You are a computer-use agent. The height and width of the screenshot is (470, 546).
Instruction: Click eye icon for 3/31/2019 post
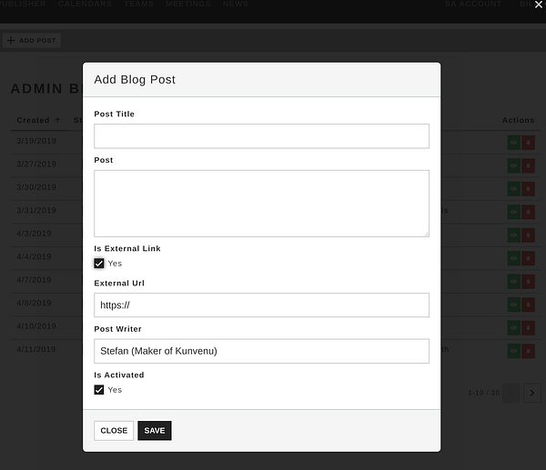513,212
